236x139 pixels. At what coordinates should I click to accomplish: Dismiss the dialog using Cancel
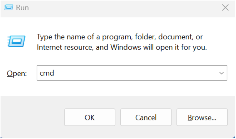point(146,117)
